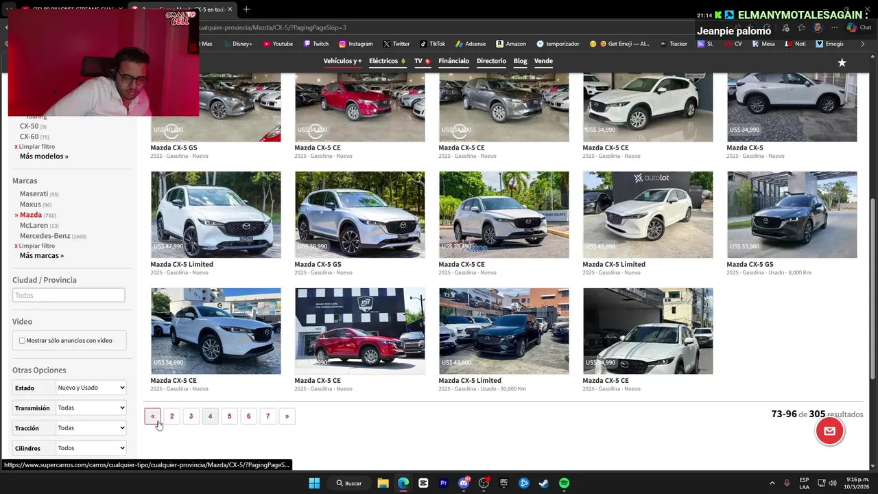
Task: Open the Transmisión dropdown
Action: pos(91,408)
